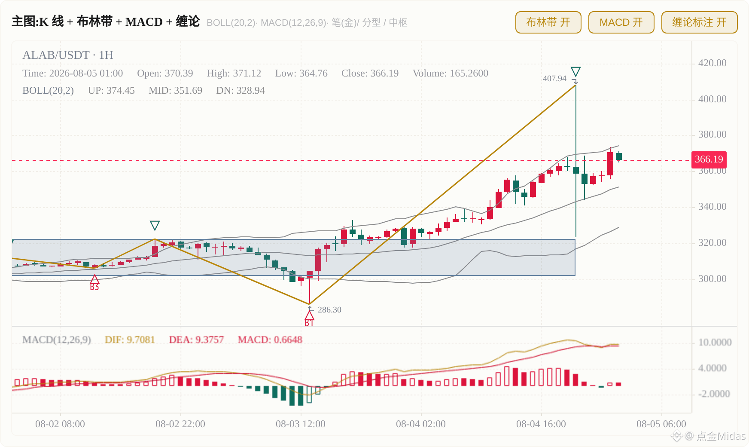Click the MACD: 0.6648 histogram value
749x447 pixels.
270,340
